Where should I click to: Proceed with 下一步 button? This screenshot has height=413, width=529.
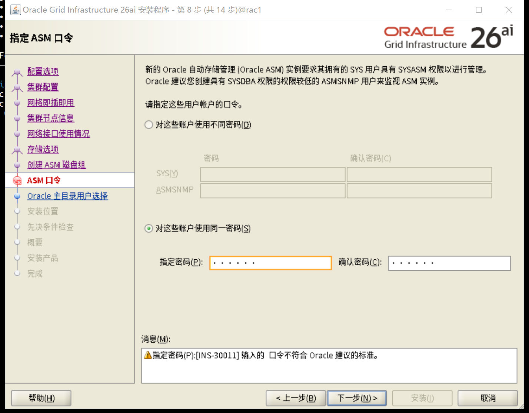(x=357, y=398)
